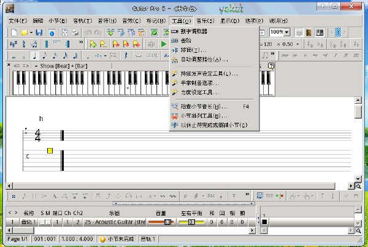Click the score vertical scrollbar down arrow
Image resolution: width=368 pixels, height=247 pixels.
point(358,179)
